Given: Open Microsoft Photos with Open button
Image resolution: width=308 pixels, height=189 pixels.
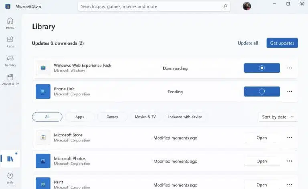Looking at the screenshot, I should [x=261, y=161].
